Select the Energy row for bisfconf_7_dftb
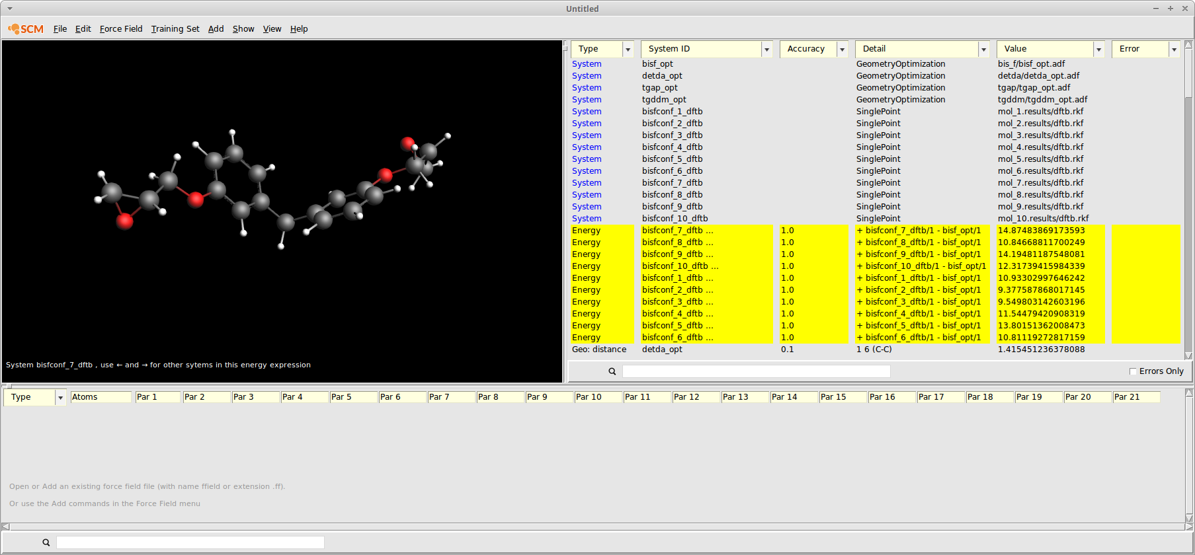Image resolution: width=1195 pixels, height=555 pixels. pyautogui.click(x=876, y=231)
